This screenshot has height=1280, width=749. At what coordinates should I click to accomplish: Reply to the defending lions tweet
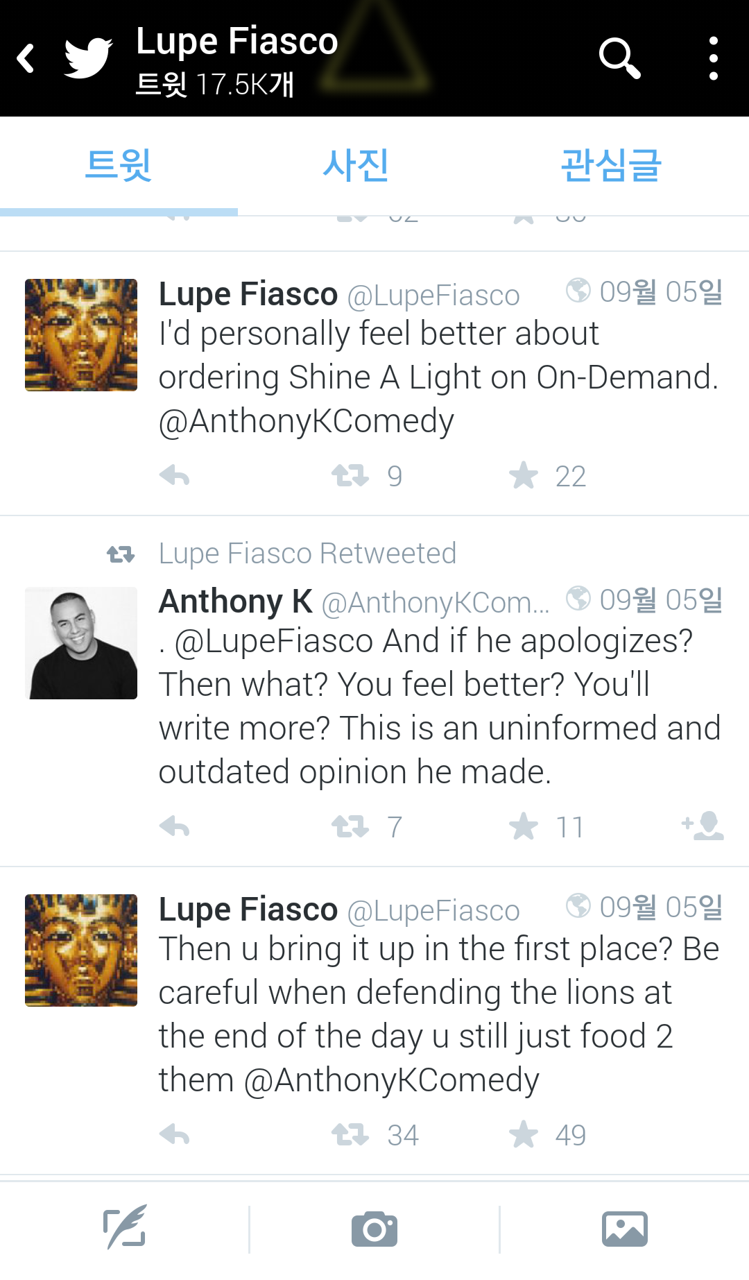click(175, 1135)
